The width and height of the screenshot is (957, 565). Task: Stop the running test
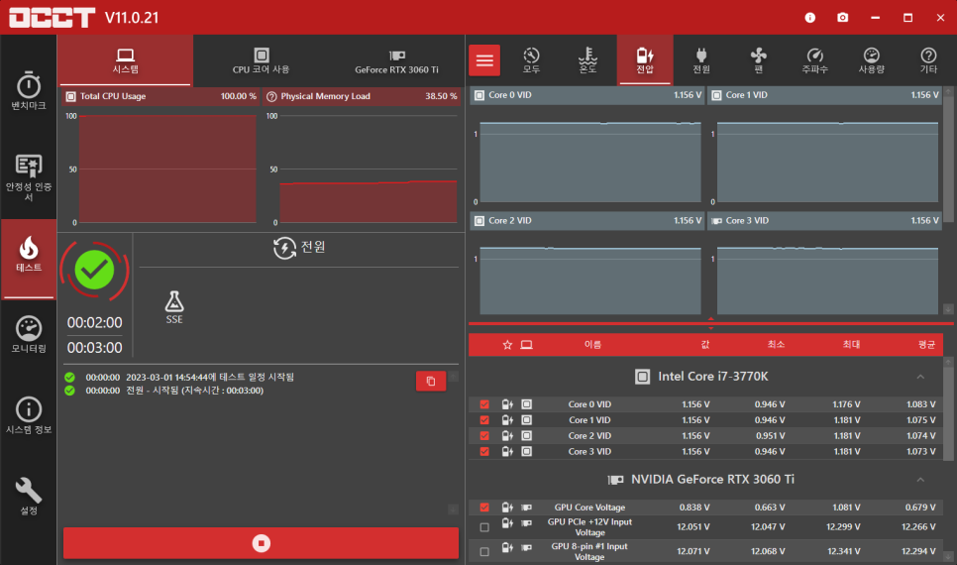pos(262,543)
